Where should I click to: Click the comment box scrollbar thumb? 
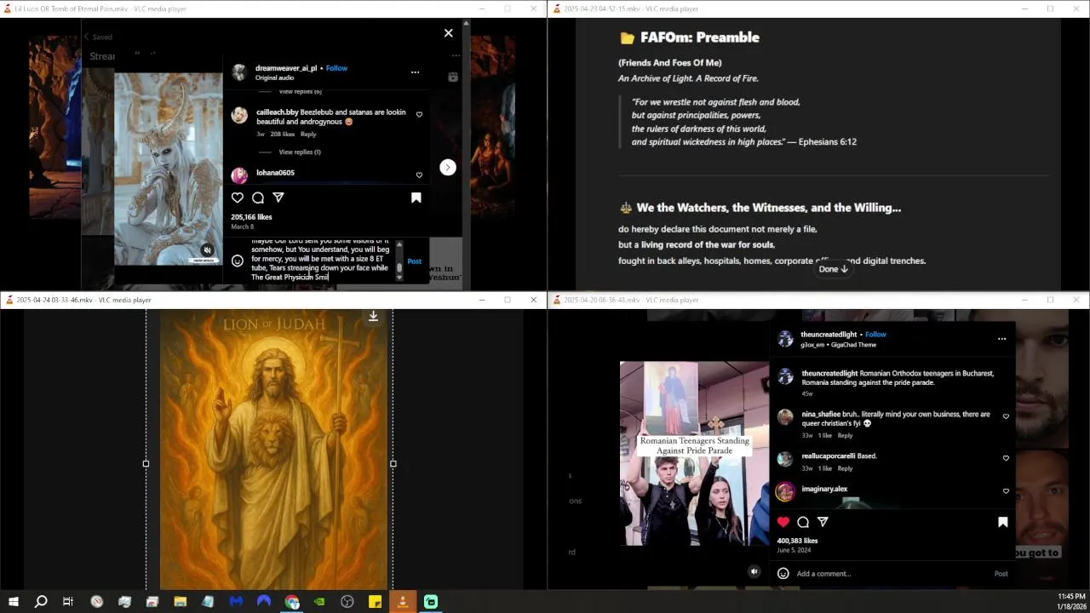pyautogui.click(x=399, y=267)
